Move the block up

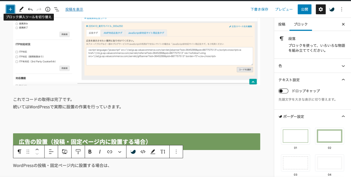pos(37,150)
